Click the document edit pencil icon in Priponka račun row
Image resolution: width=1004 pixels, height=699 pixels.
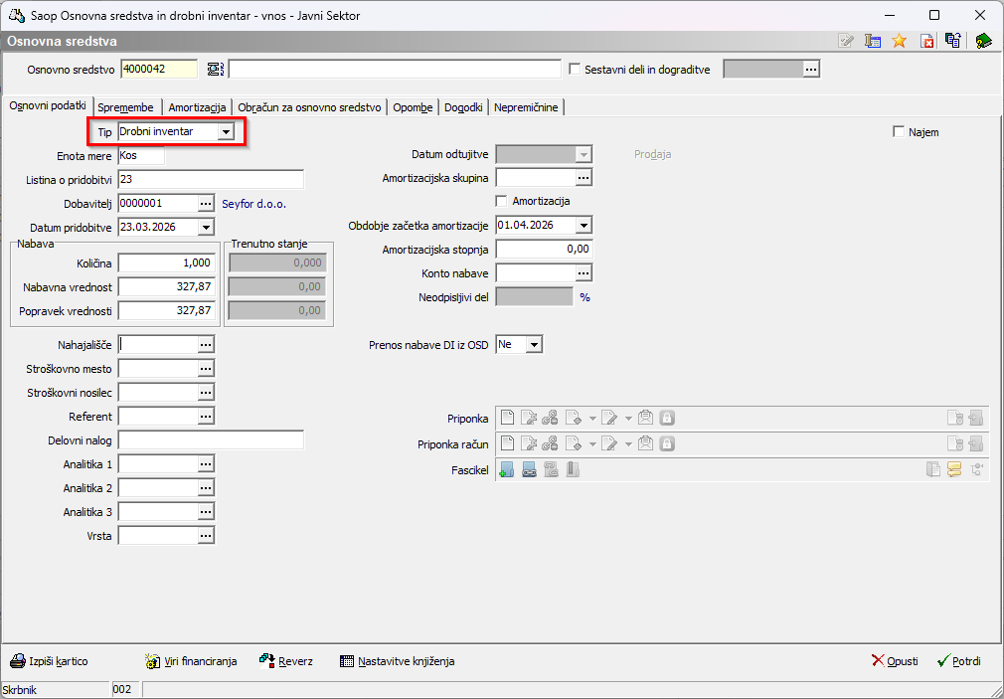tap(609, 444)
